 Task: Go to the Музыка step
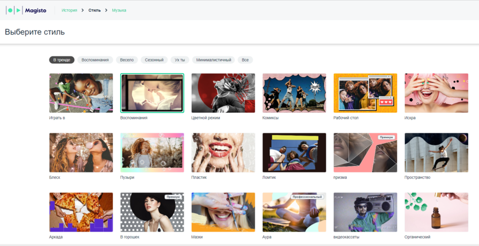(119, 10)
